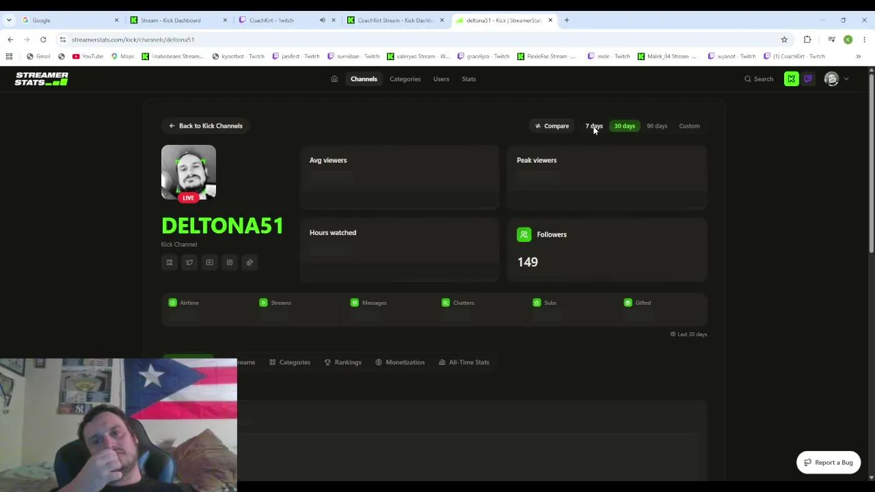Go back in browser history

point(10,40)
